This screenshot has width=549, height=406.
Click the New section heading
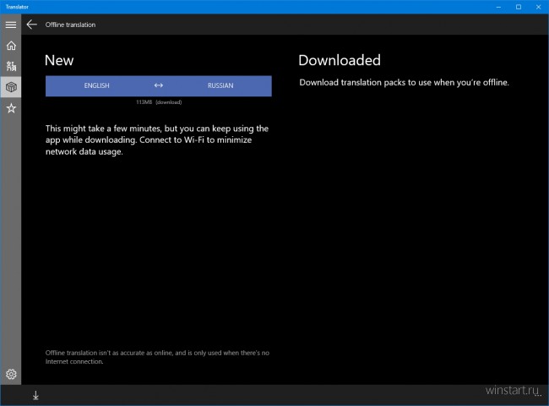59,60
